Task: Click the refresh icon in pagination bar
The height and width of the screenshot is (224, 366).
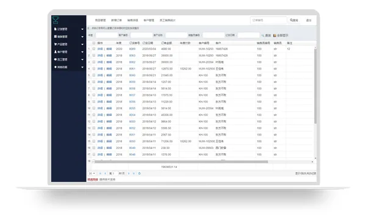Action: (x=139, y=173)
